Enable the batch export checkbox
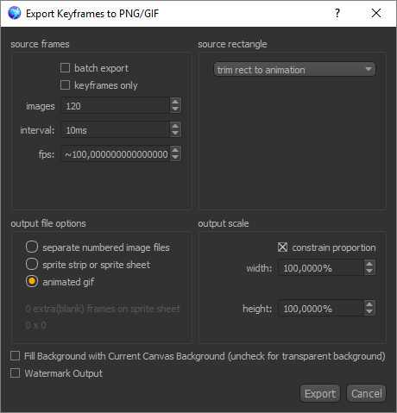Image resolution: width=397 pixels, height=413 pixels. tap(65, 68)
